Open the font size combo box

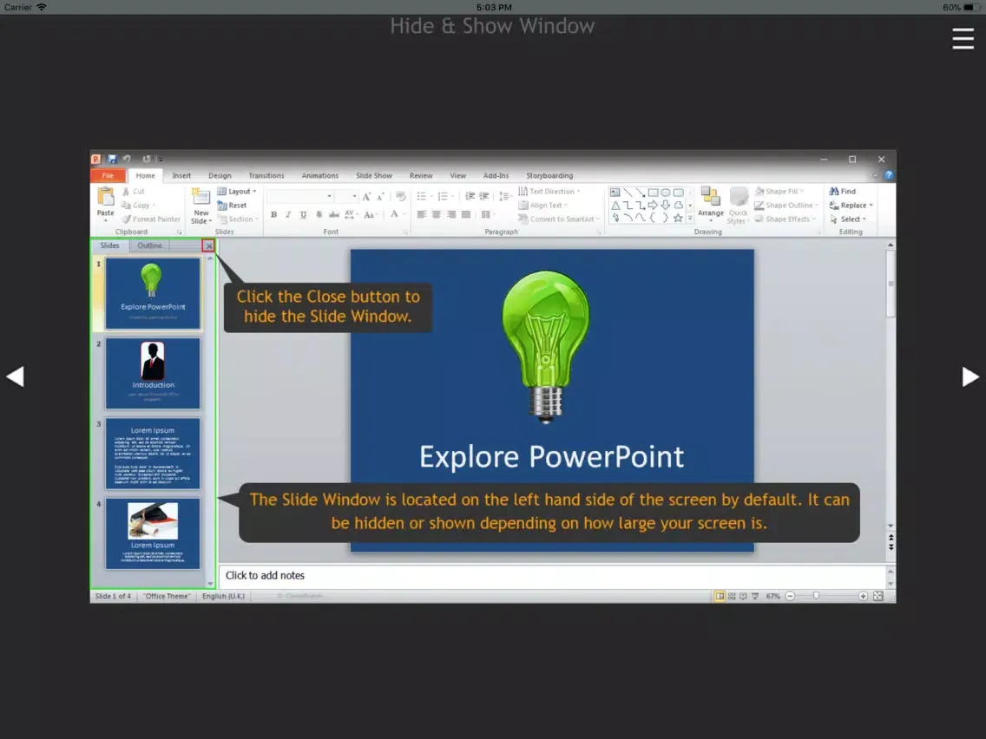click(x=346, y=196)
